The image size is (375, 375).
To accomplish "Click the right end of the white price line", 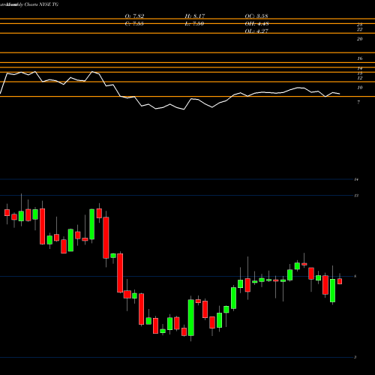I will pyautogui.click(x=340, y=94).
